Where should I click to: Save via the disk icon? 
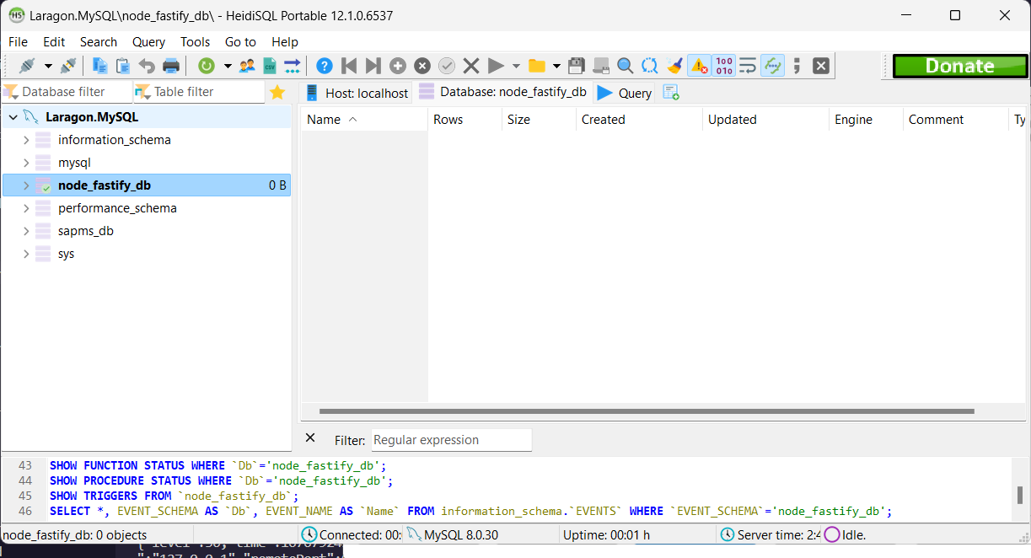577,65
